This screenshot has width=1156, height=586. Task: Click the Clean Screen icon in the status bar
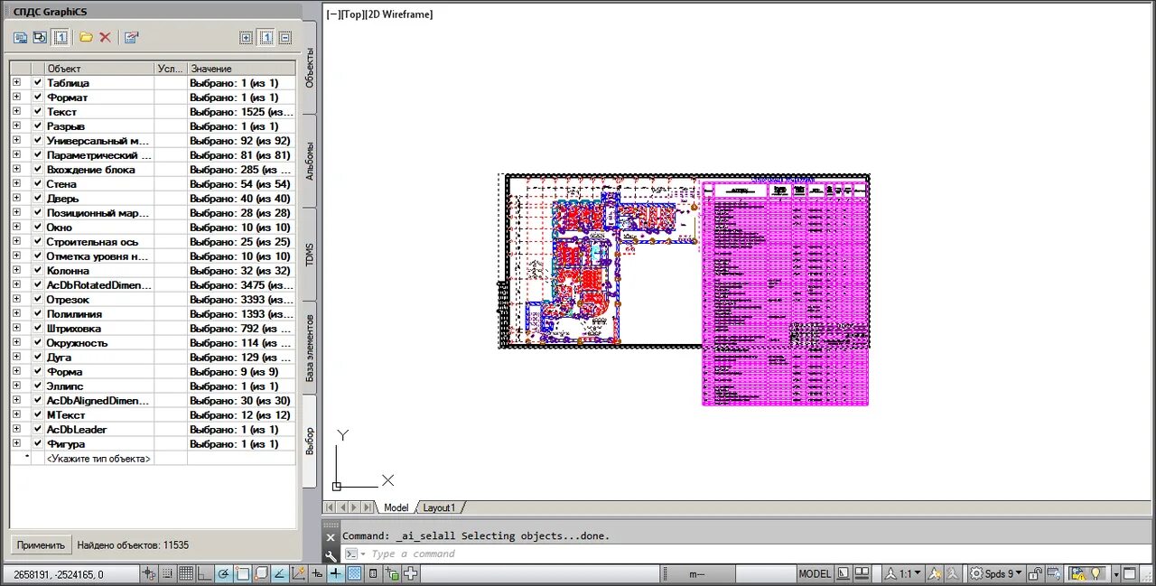[1129, 573]
